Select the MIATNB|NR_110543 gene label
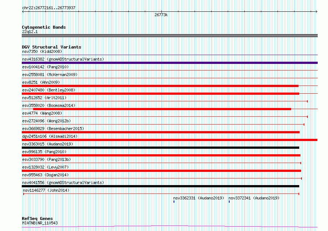 (x=40, y=223)
